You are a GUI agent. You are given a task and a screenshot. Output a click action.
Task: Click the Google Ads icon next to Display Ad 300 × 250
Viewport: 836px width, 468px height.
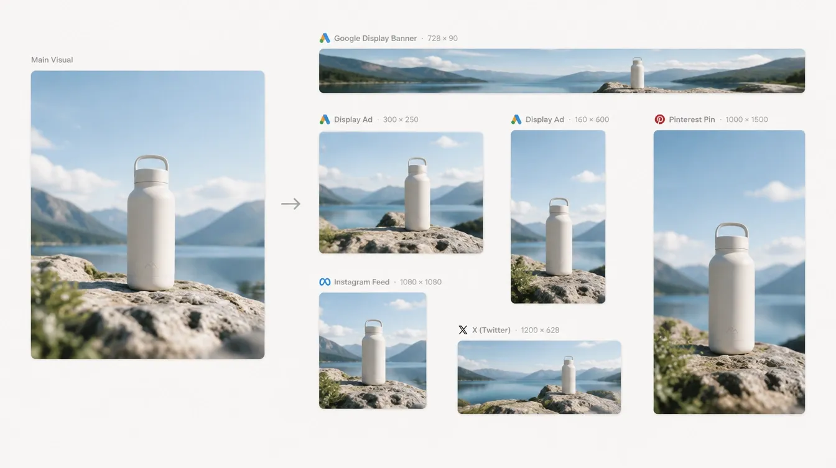[x=325, y=119]
